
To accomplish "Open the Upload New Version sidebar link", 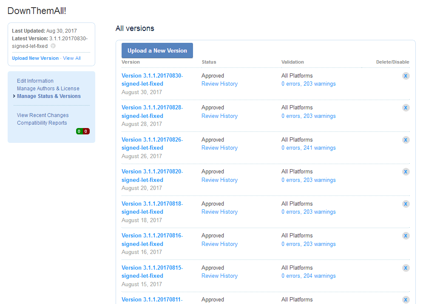I will coord(35,58).
